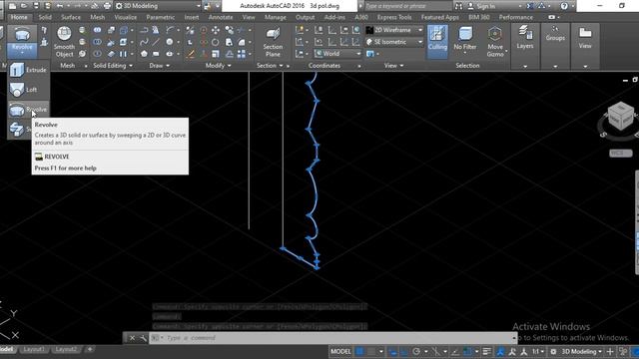Add a new layout with plus tab
The image size is (639, 359).
click(90, 349)
